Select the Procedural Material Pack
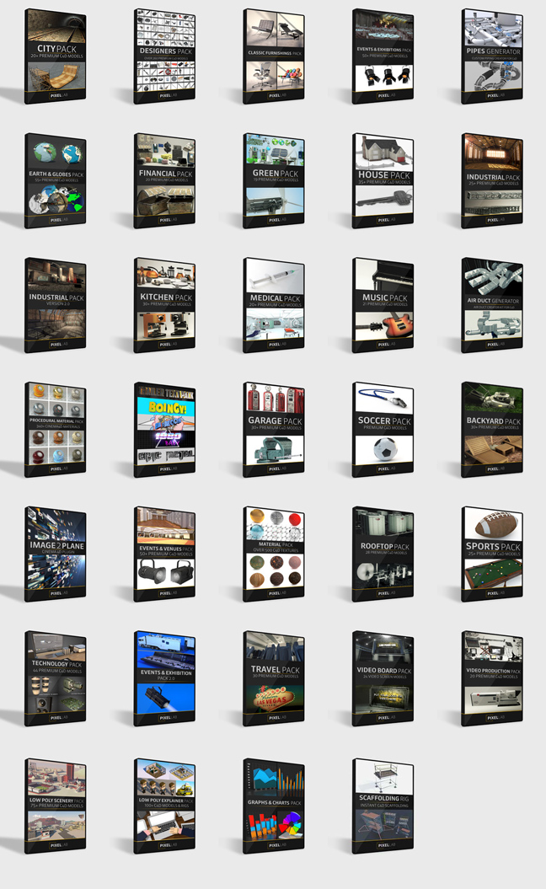Viewport: 546px width, 889px height. pyautogui.click(x=56, y=428)
